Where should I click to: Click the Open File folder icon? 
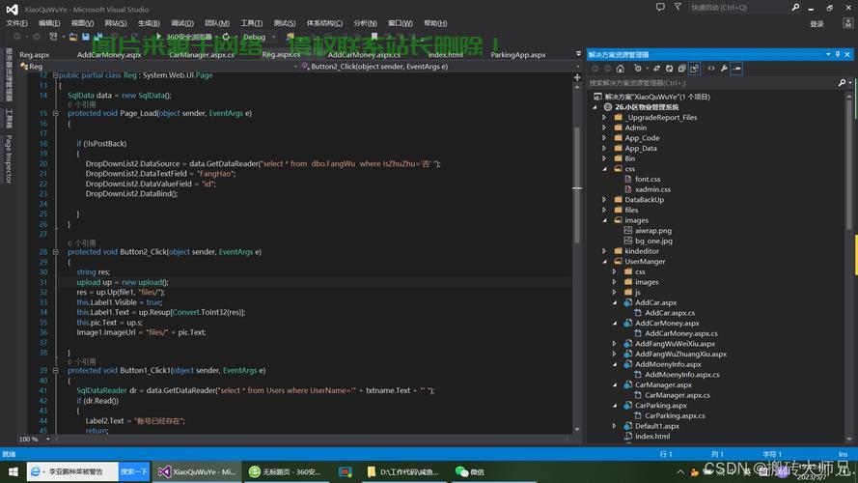point(72,37)
